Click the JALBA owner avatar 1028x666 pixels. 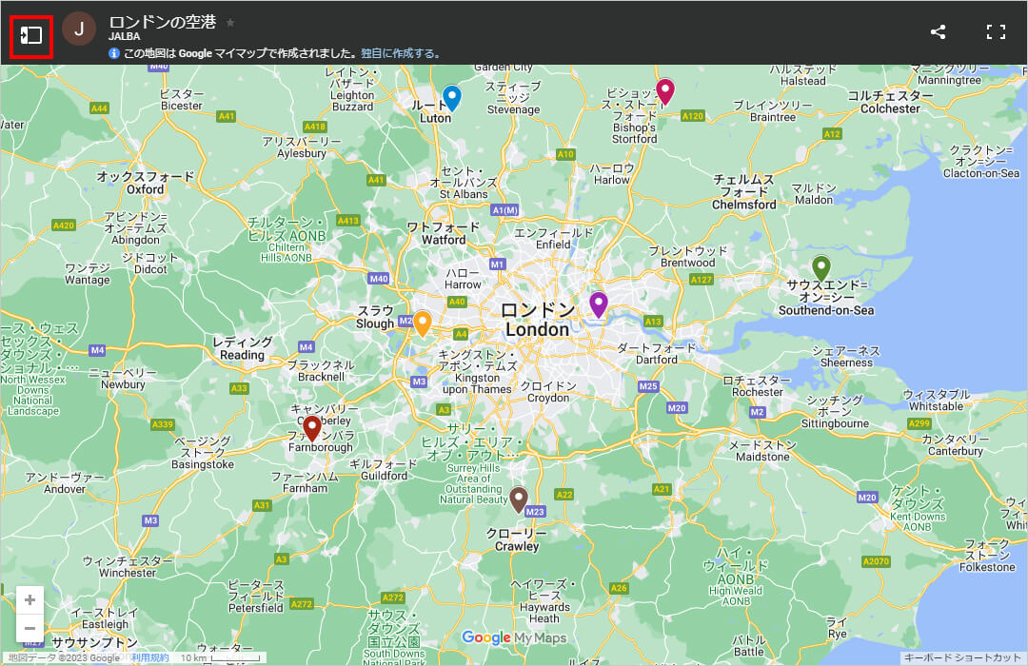click(x=79, y=29)
